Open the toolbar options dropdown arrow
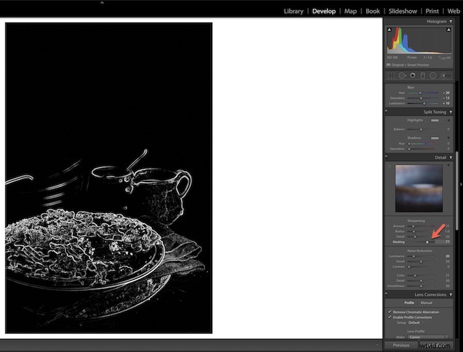The width and height of the screenshot is (463, 352). [377, 345]
